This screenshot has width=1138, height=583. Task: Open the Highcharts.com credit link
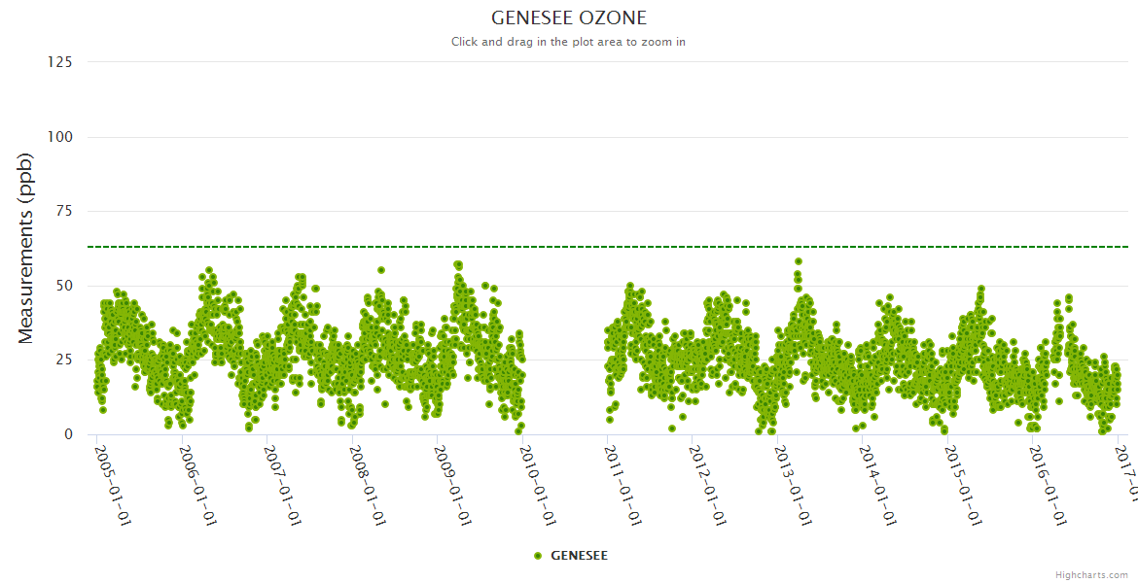pyautogui.click(x=1093, y=574)
